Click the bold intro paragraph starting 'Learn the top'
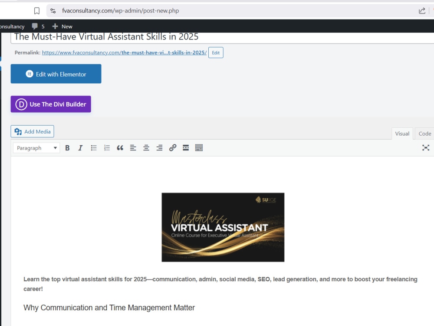 coord(220,284)
